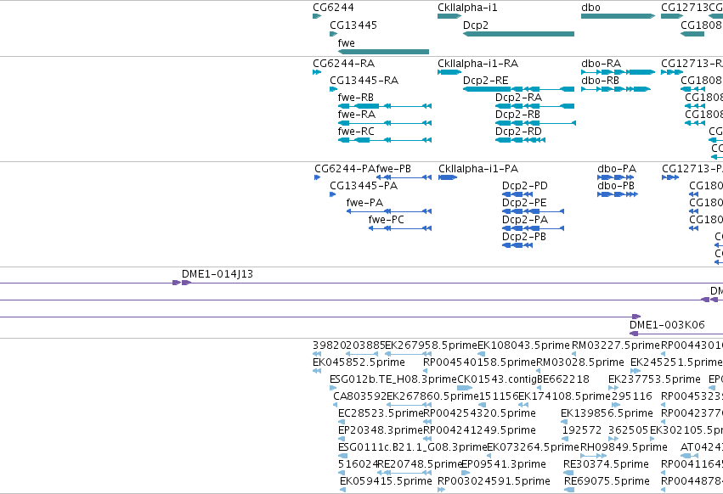The width and height of the screenshot is (723, 494).
Task: Click the Dcp2-PA protein label
Action: 525,221
